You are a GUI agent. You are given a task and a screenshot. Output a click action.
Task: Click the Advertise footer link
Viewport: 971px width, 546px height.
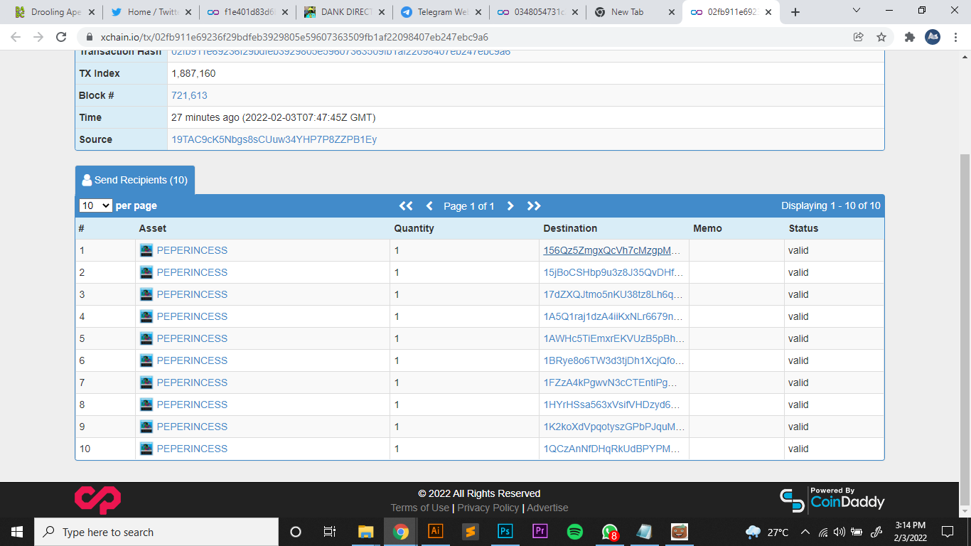(x=547, y=508)
